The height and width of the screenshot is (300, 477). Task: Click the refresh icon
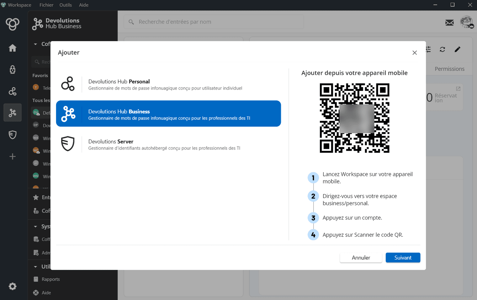(x=442, y=49)
